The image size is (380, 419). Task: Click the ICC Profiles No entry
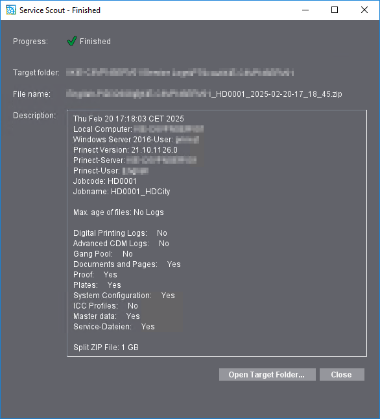tap(106, 306)
